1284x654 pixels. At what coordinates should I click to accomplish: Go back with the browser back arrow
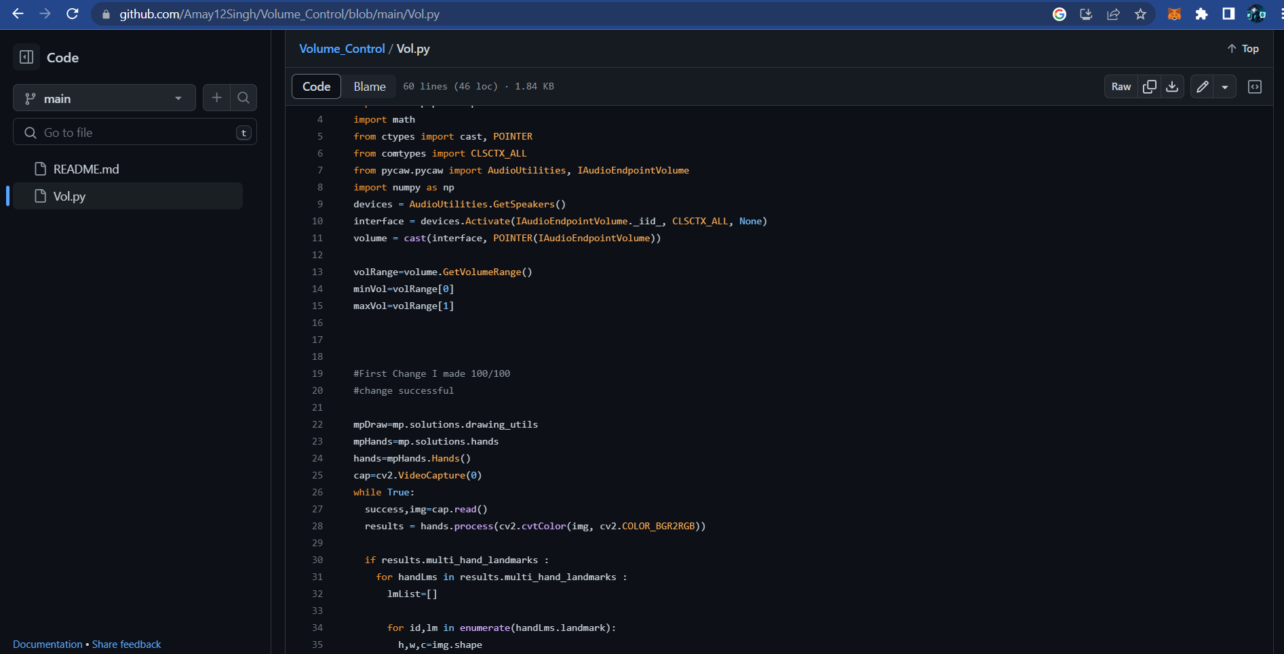(18, 14)
